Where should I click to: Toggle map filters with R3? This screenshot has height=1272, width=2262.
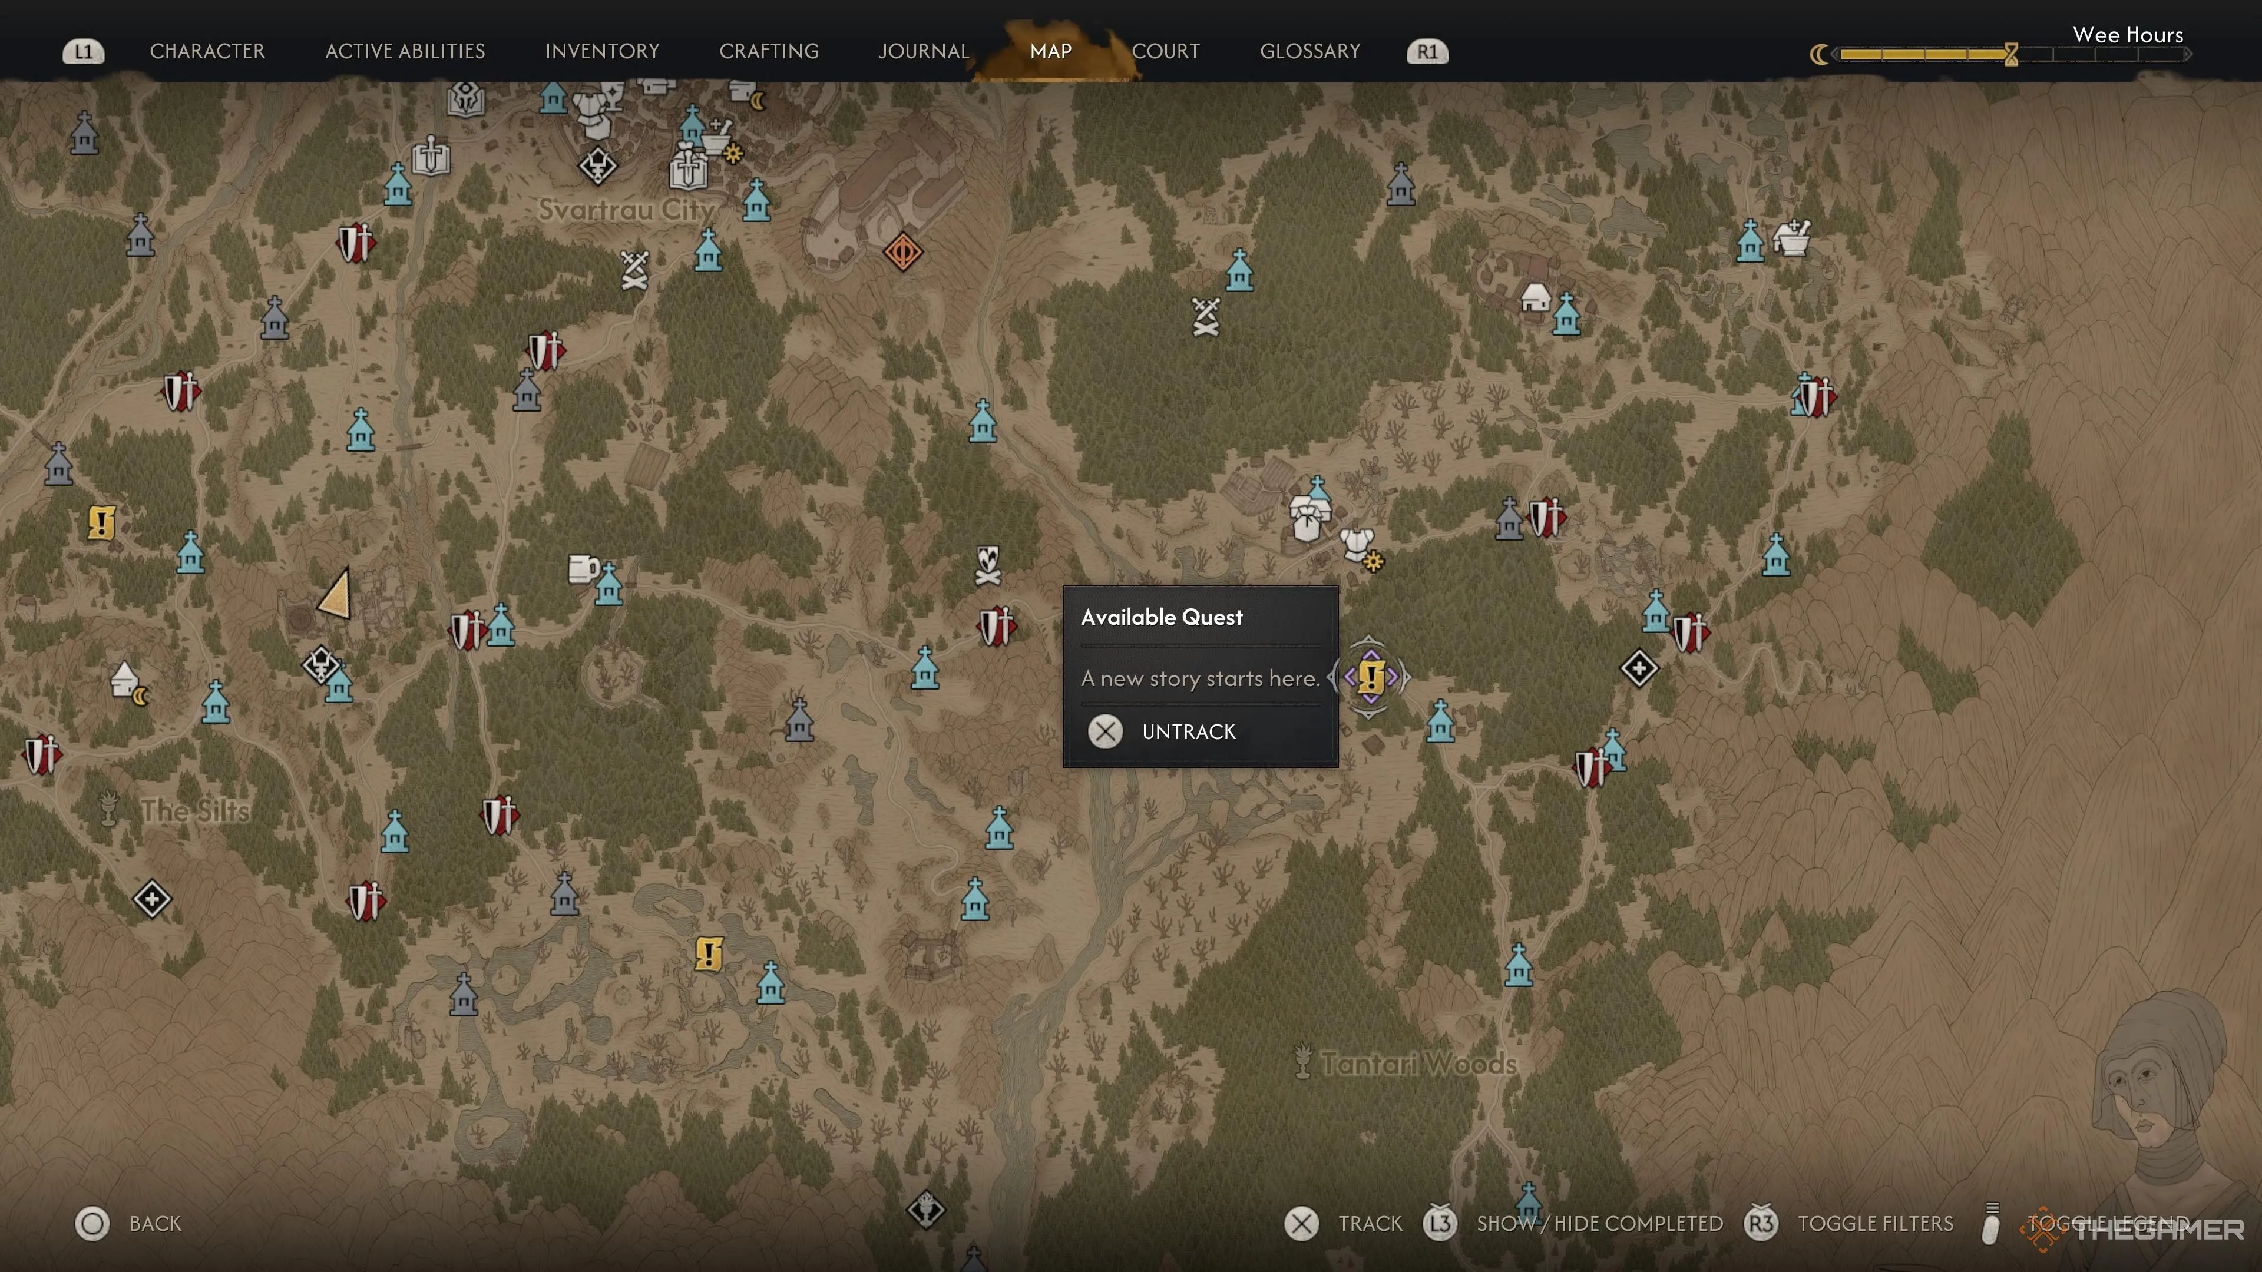1849,1223
